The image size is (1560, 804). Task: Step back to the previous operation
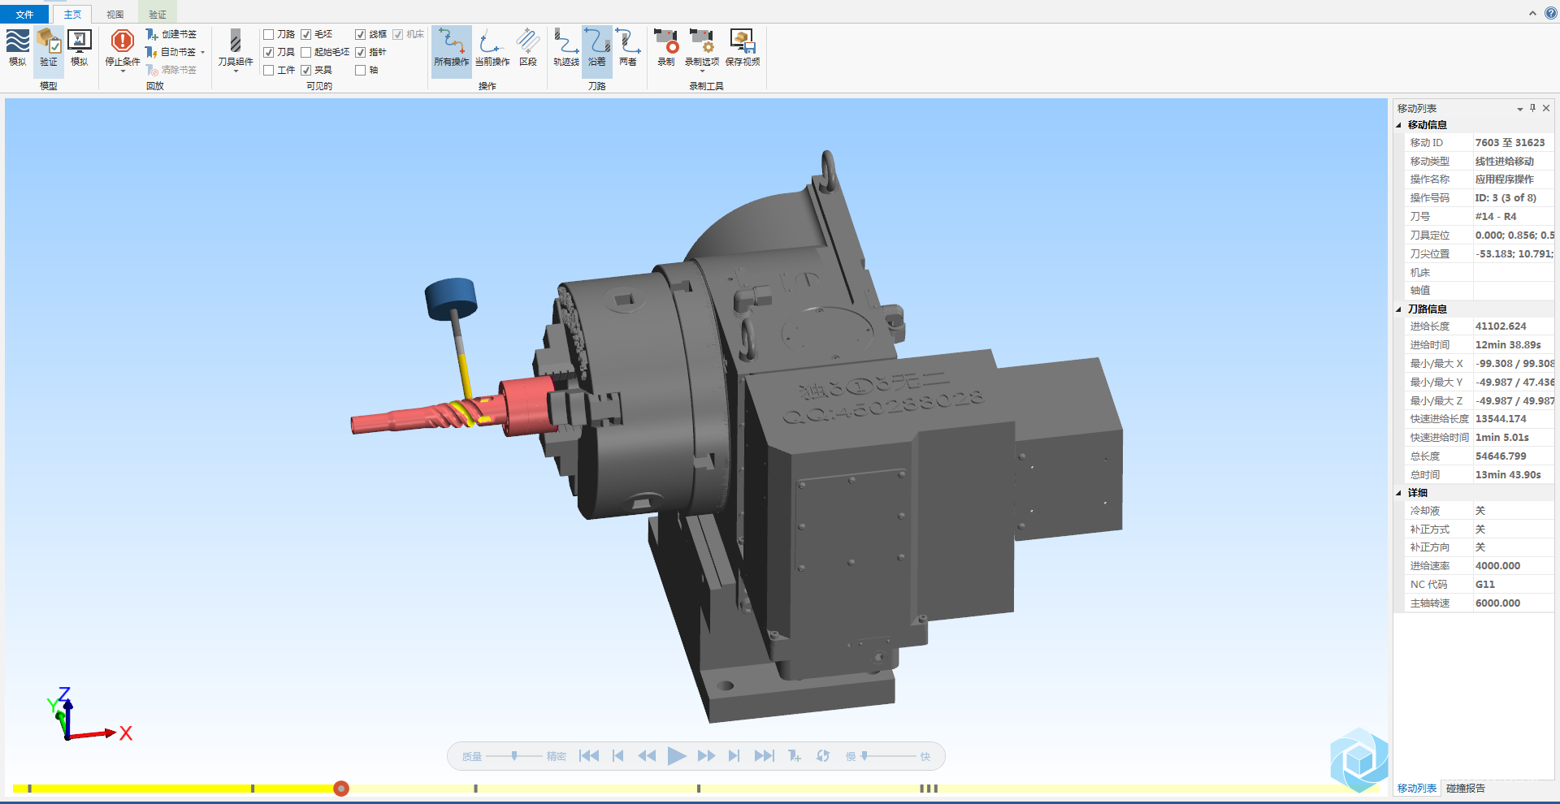tap(618, 756)
